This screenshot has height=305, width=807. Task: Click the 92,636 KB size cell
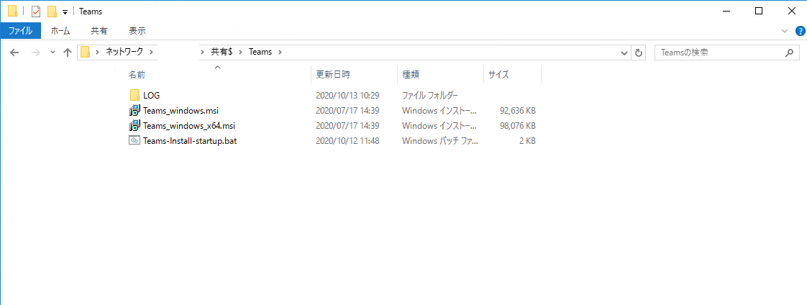[518, 110]
